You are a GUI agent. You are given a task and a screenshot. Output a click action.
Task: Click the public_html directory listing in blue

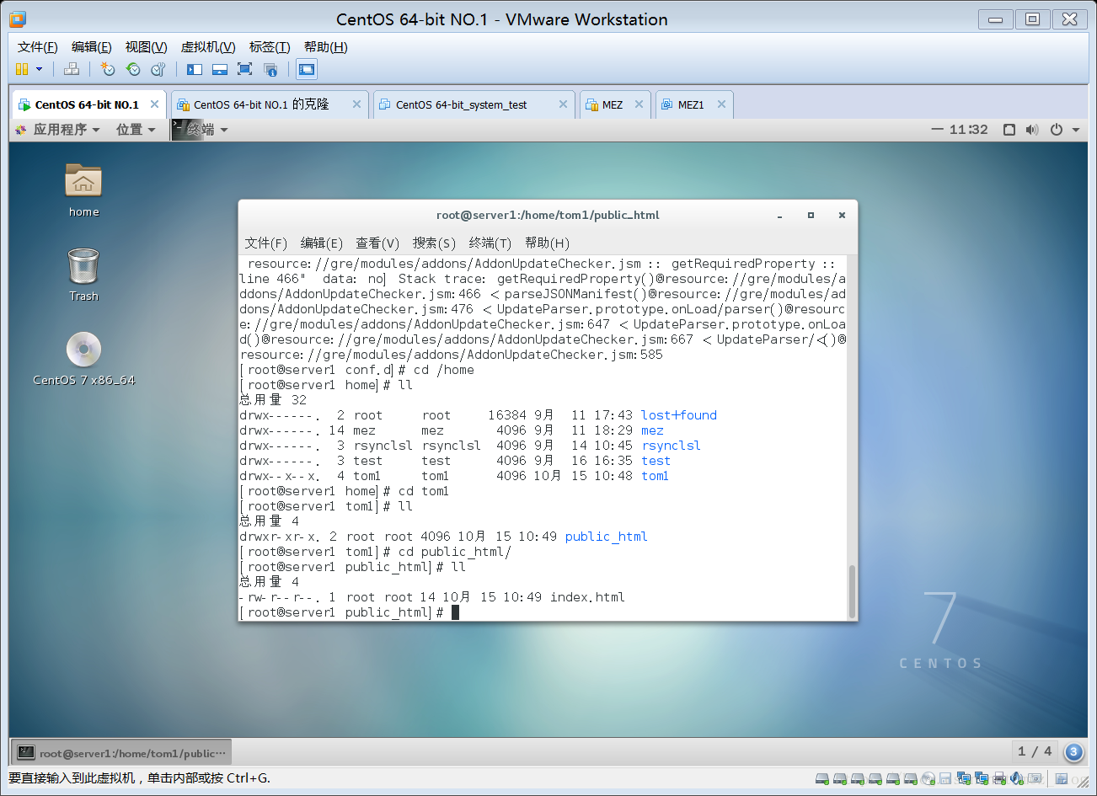607,537
